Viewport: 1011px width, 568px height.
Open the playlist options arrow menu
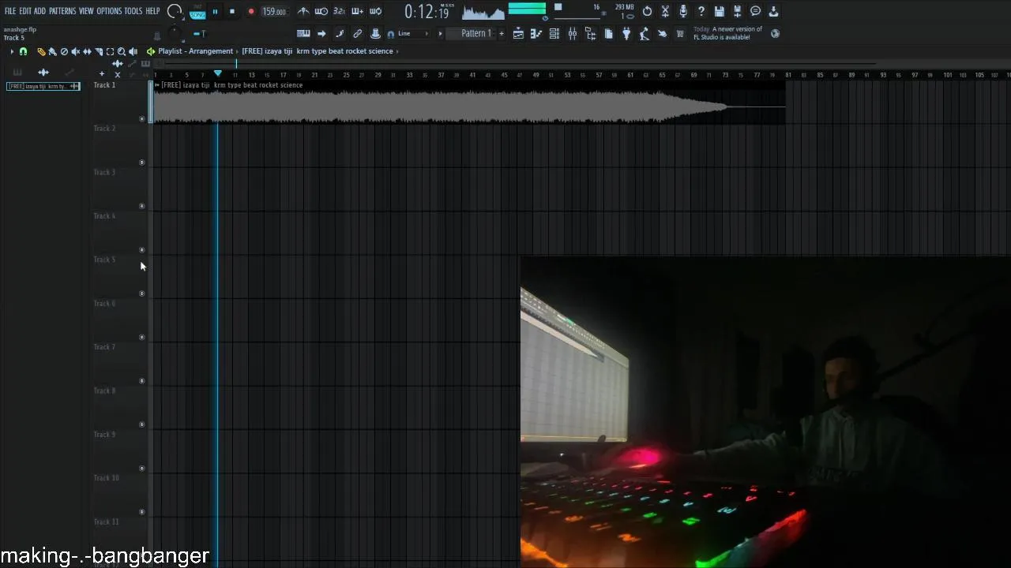12,51
